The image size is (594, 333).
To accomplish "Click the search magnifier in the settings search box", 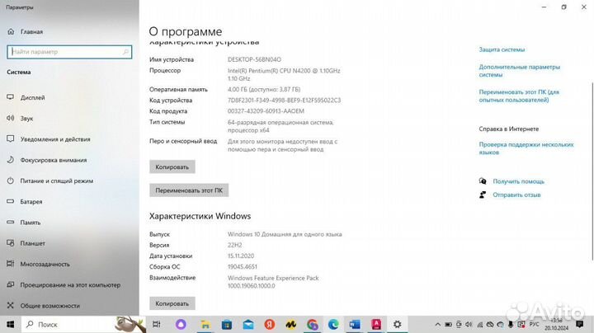I will click(125, 52).
